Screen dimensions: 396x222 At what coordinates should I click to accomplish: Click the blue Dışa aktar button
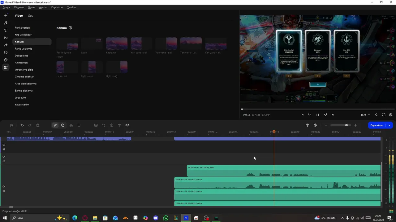(377, 125)
